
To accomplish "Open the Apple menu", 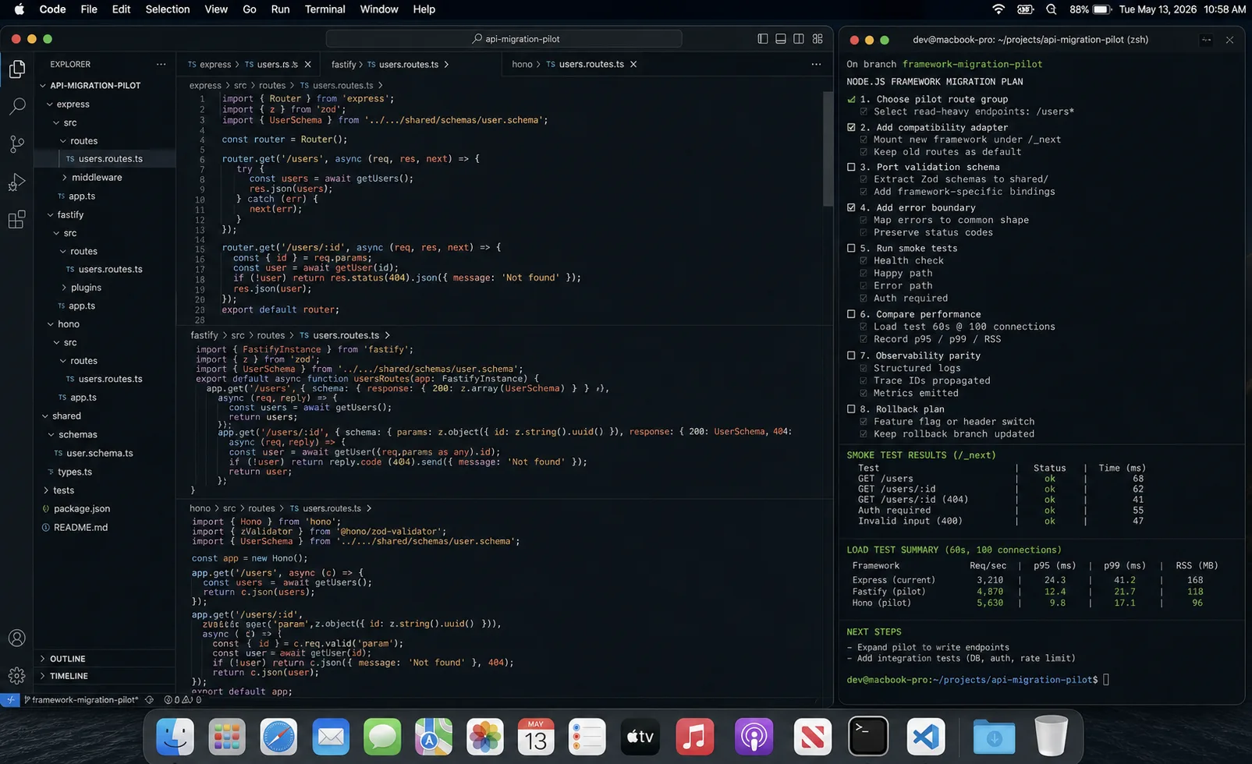I will click(20, 9).
